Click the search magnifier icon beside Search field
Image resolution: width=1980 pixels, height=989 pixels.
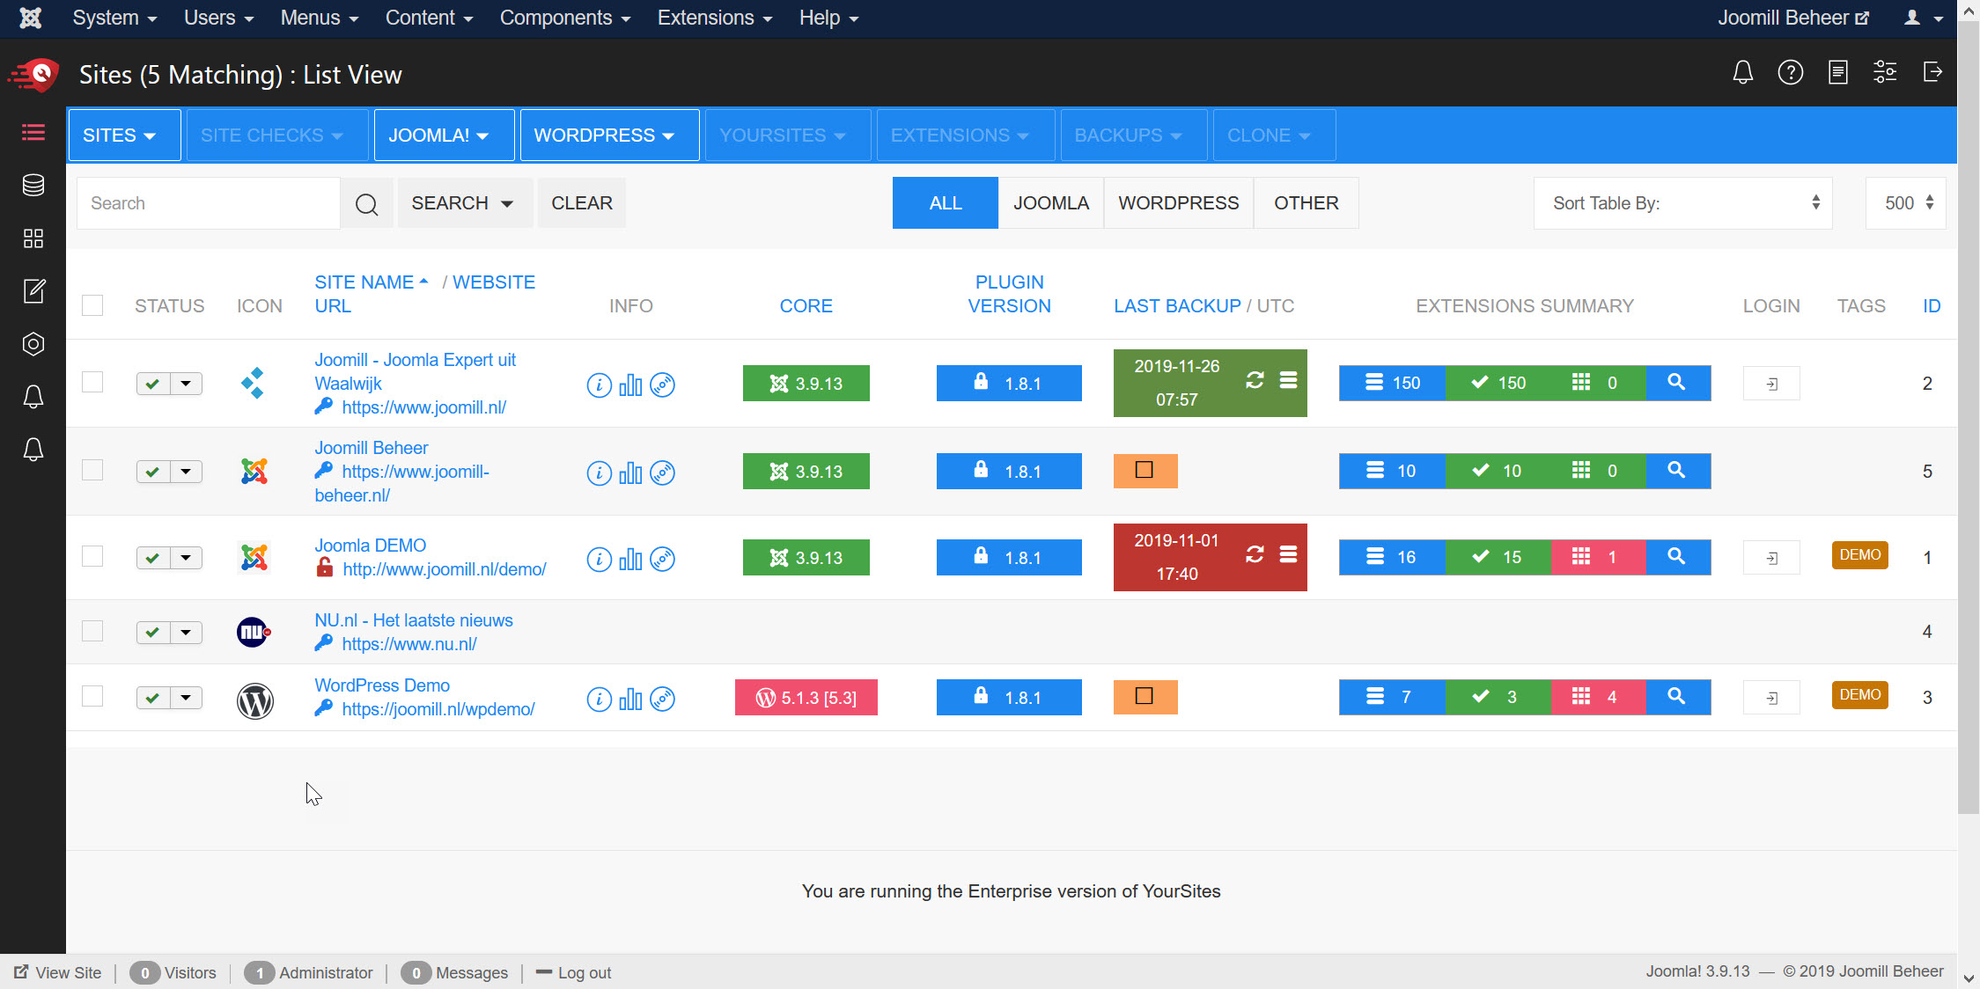click(x=366, y=204)
